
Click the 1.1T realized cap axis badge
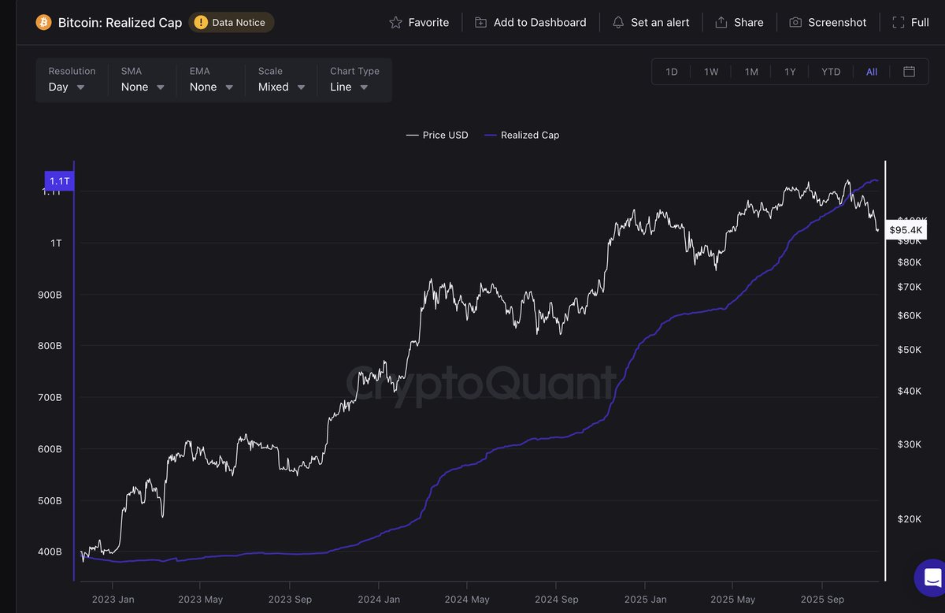pos(59,181)
